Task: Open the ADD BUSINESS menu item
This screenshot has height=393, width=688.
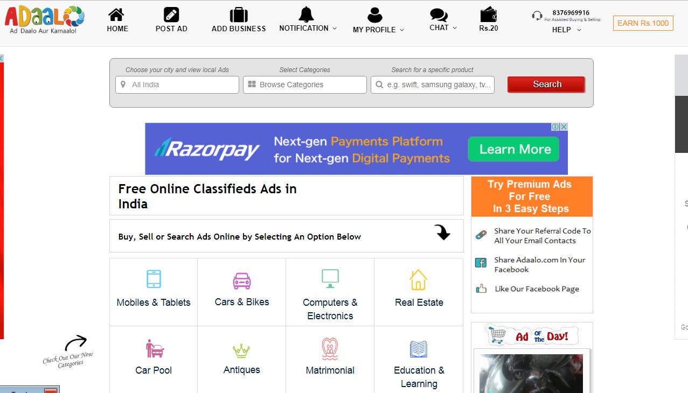Action: point(239,29)
